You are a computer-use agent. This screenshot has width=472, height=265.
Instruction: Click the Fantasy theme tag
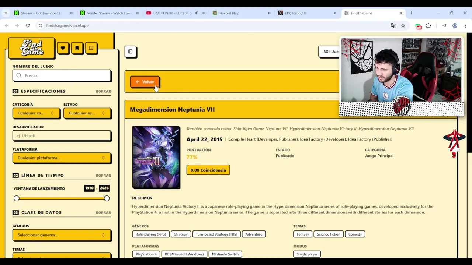click(x=303, y=234)
